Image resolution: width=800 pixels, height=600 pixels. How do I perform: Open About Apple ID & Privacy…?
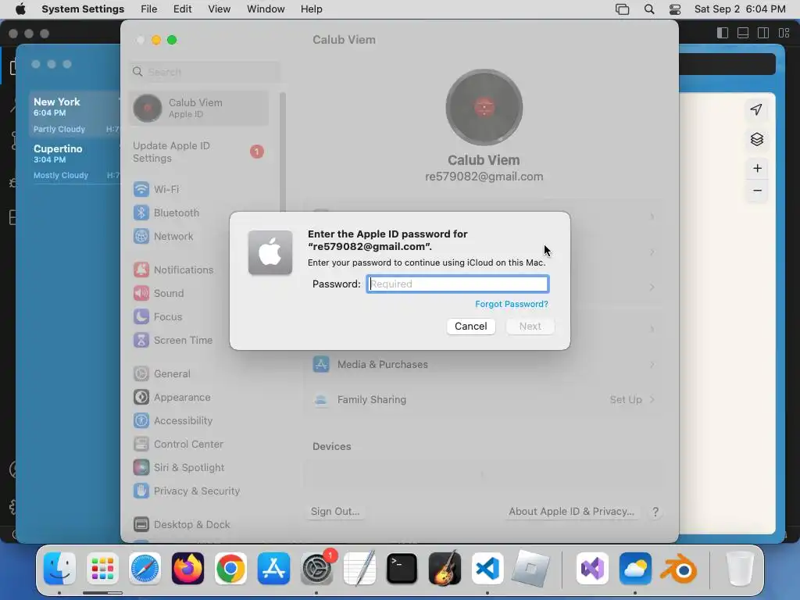tap(571, 511)
